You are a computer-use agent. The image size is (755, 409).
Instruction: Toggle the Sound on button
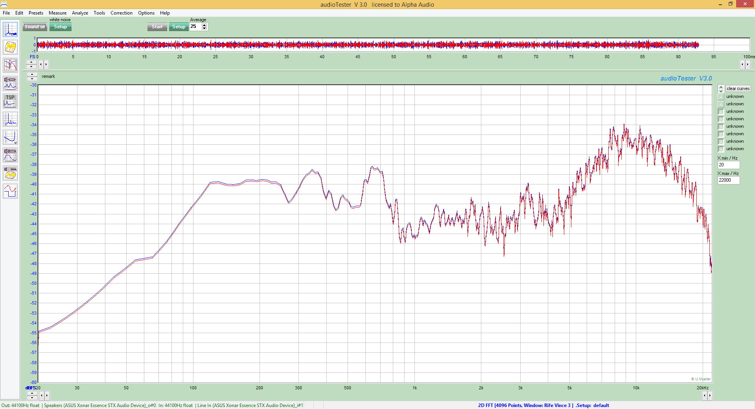click(35, 27)
